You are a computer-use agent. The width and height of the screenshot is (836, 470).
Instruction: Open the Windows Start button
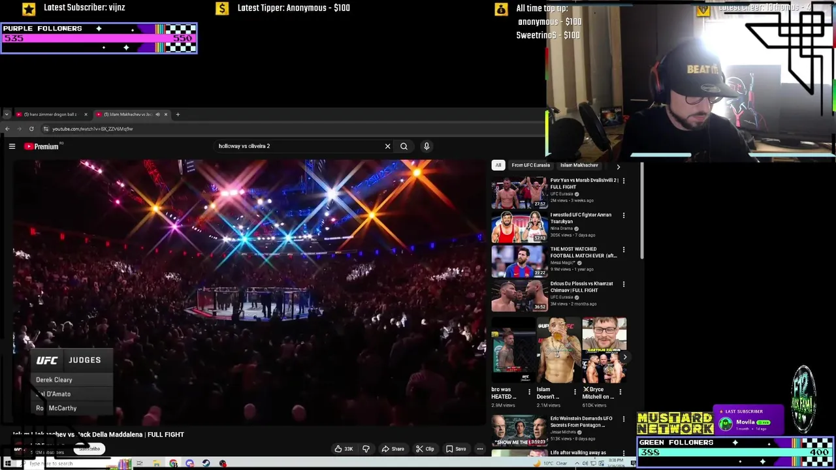coord(8,463)
